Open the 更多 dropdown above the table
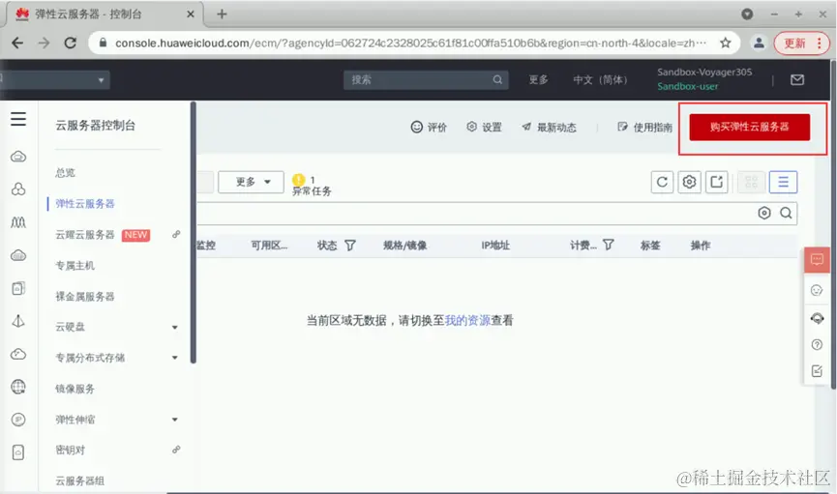 coord(251,182)
